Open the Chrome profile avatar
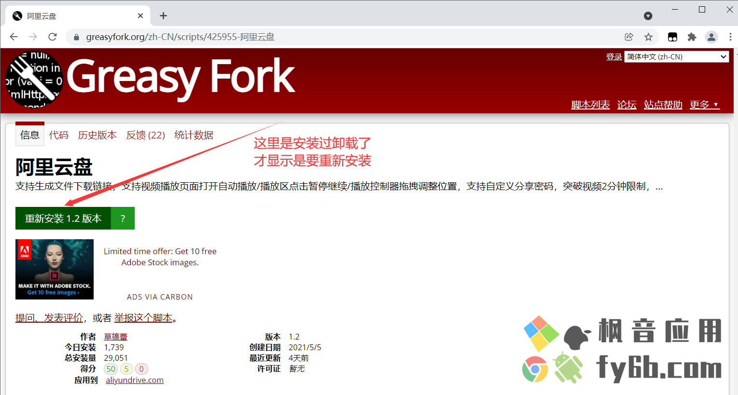This screenshot has height=395, width=738. coord(711,37)
